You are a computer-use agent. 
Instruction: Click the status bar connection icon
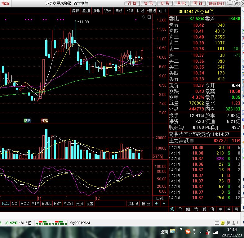tap(228, 223)
